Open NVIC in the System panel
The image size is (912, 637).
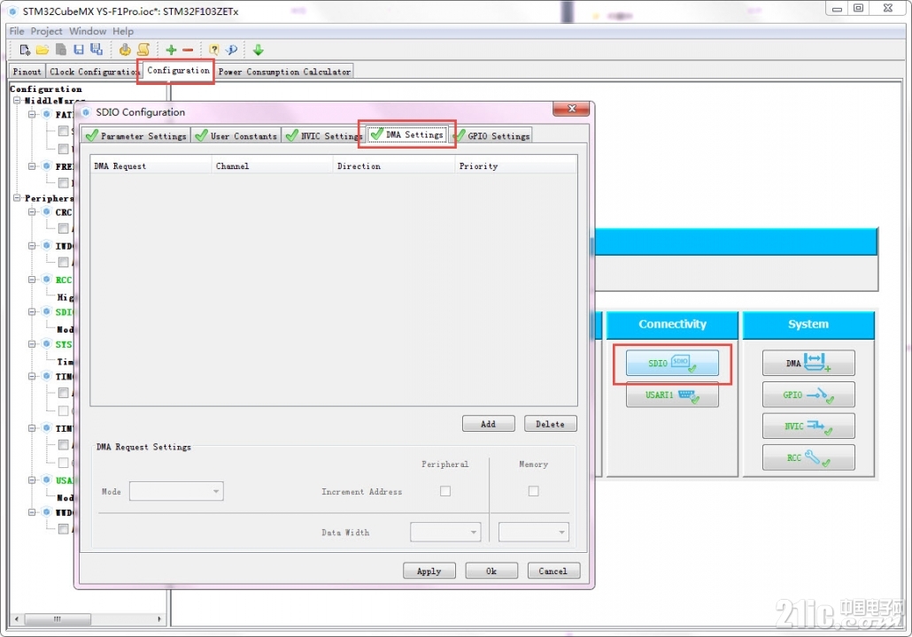[808, 426]
